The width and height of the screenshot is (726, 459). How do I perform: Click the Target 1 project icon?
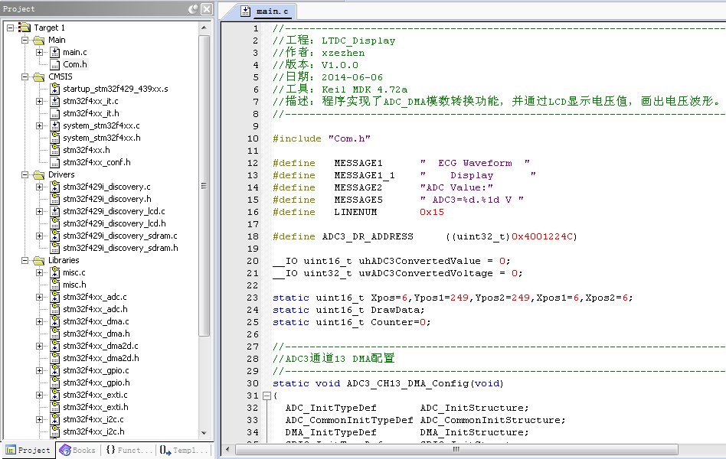click(x=25, y=28)
